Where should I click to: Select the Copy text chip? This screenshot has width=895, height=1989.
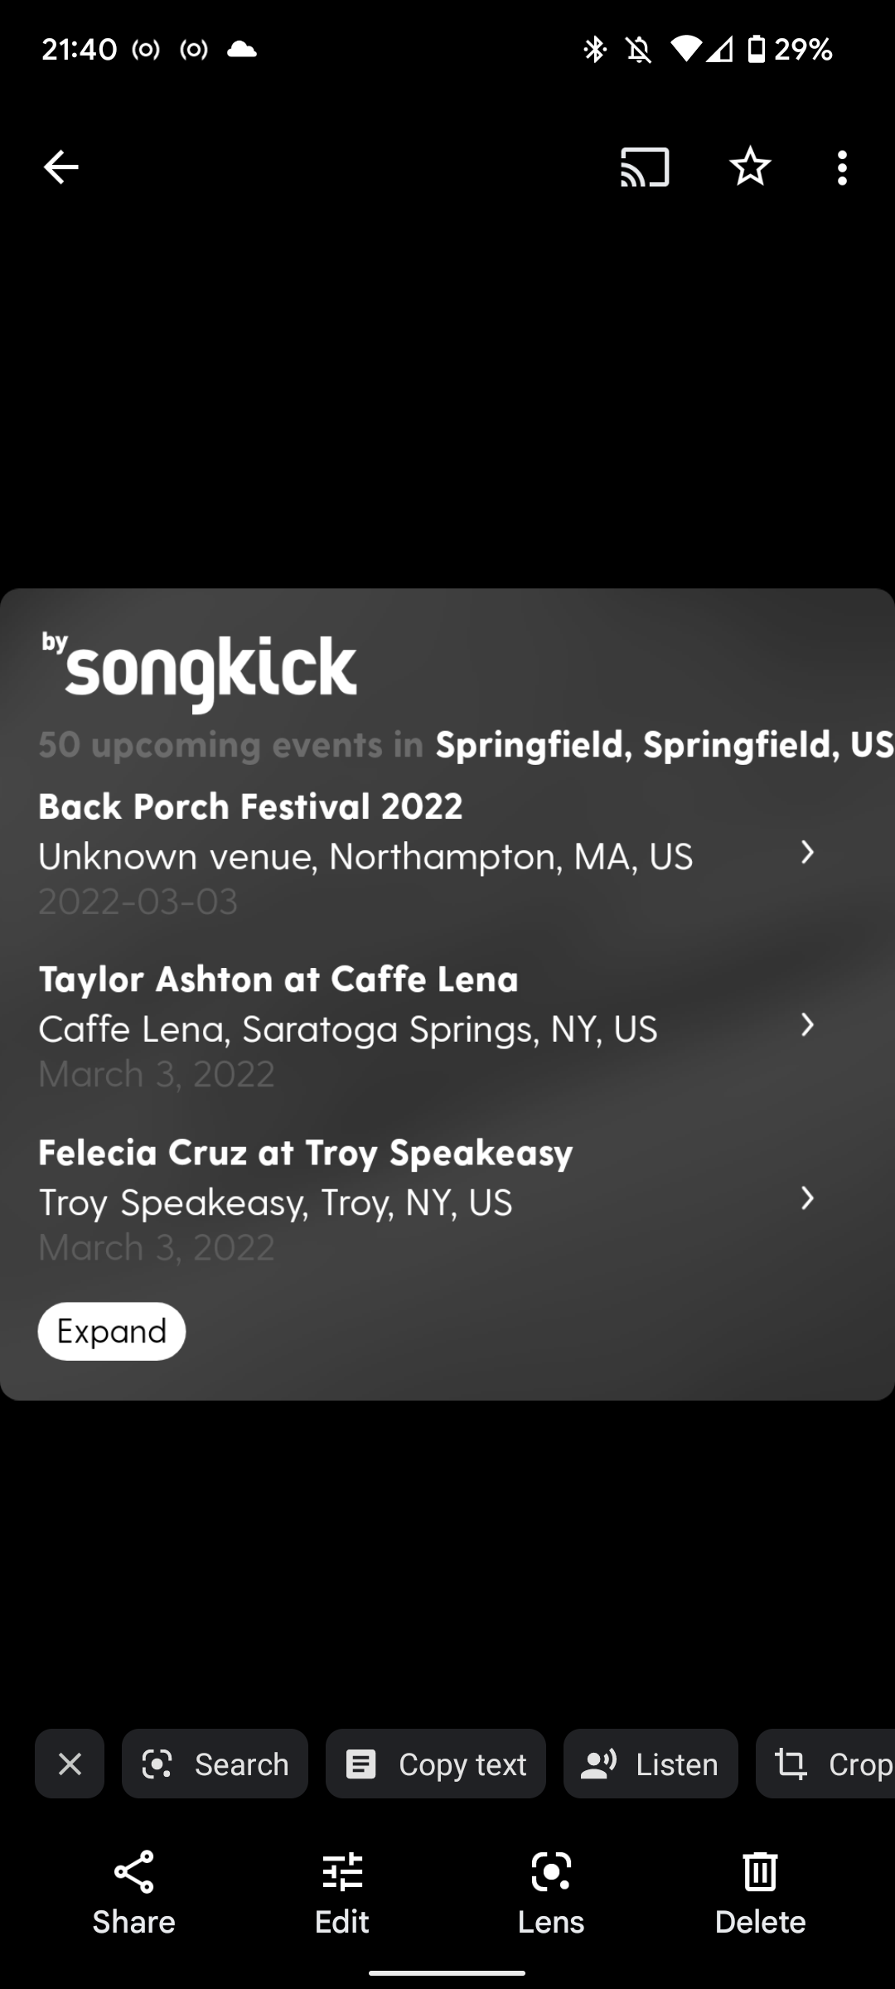pyautogui.click(x=436, y=1764)
